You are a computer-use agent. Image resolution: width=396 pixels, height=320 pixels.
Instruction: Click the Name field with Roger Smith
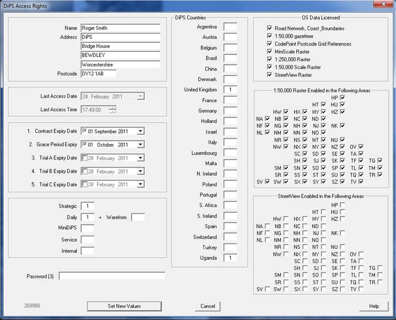pyautogui.click(x=120, y=28)
